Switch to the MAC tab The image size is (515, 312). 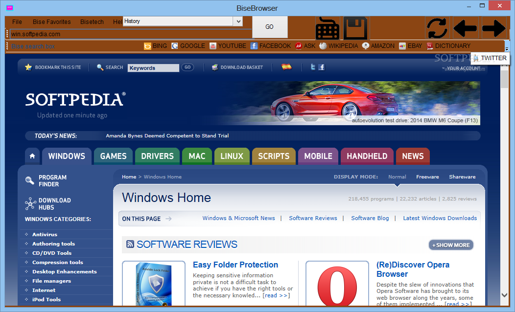click(197, 156)
